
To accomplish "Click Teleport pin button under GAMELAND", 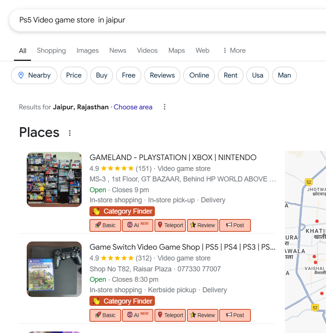I will [x=170, y=225].
